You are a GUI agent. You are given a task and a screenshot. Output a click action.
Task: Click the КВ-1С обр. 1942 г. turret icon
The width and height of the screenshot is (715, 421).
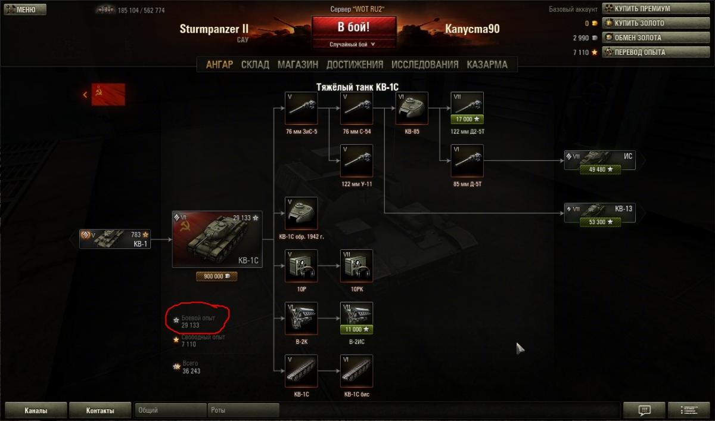(x=301, y=213)
